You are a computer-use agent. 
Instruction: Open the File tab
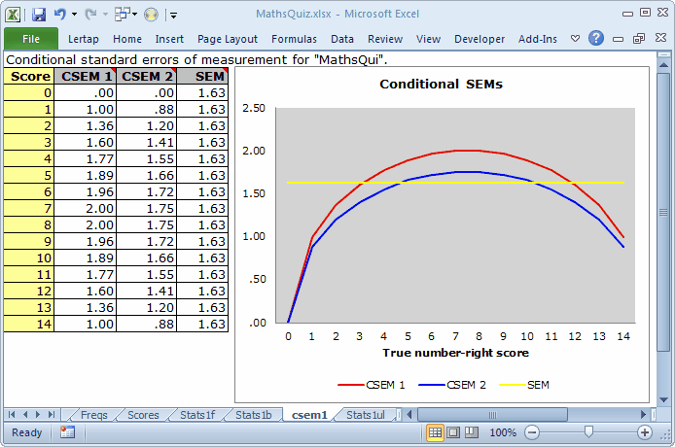31,39
